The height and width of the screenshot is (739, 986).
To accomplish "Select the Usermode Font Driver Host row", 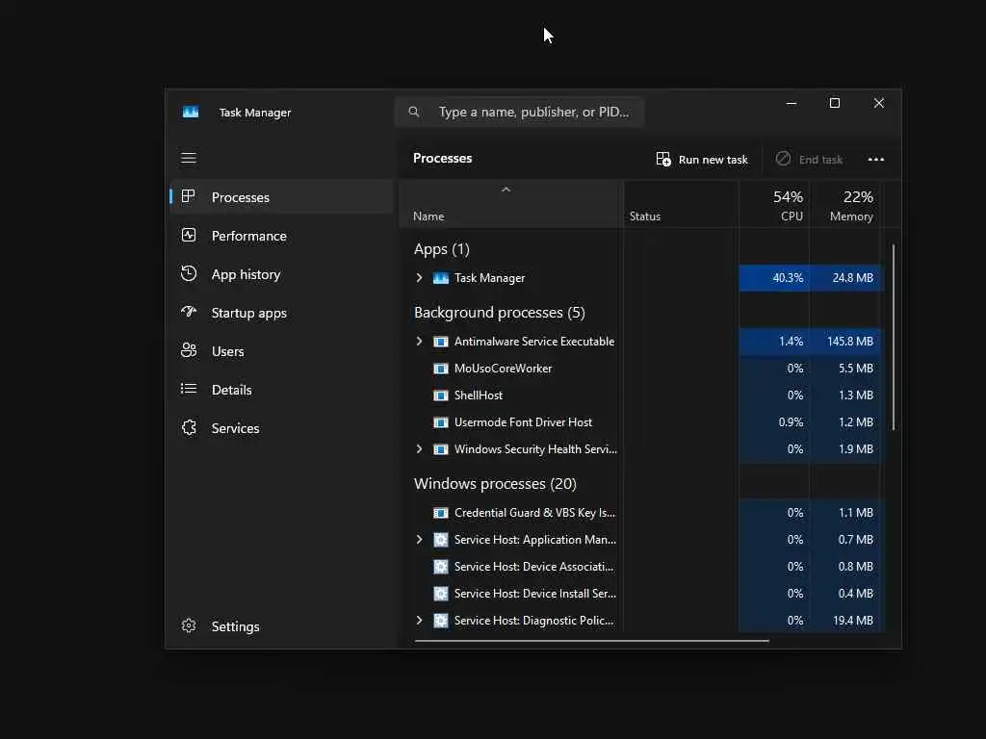I will pyautogui.click(x=640, y=422).
